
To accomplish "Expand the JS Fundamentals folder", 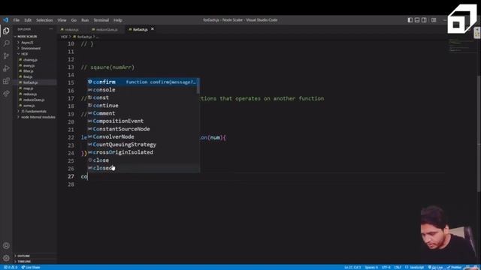I will [x=34, y=112].
